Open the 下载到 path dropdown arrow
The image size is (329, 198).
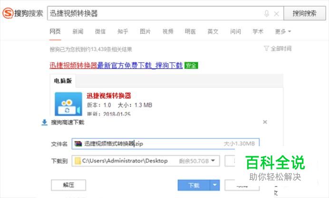click(213, 161)
